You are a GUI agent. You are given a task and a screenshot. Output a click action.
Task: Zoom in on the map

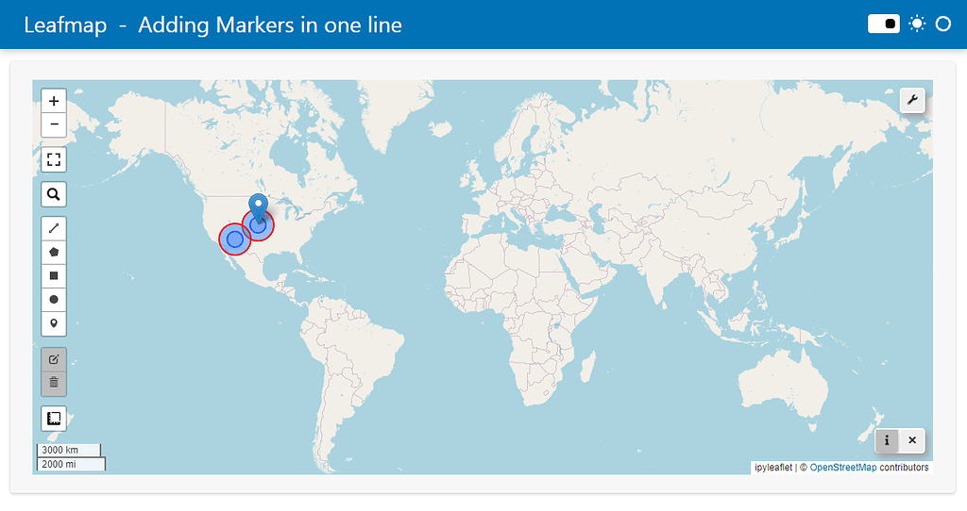(54, 101)
